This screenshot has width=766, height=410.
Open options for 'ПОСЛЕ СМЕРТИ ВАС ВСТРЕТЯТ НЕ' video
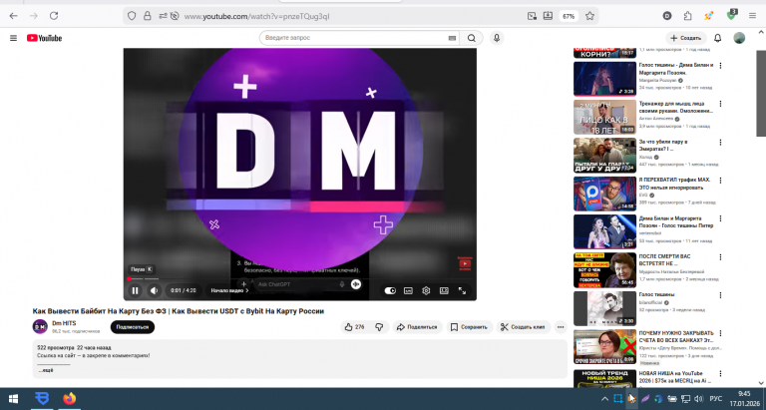click(x=720, y=257)
